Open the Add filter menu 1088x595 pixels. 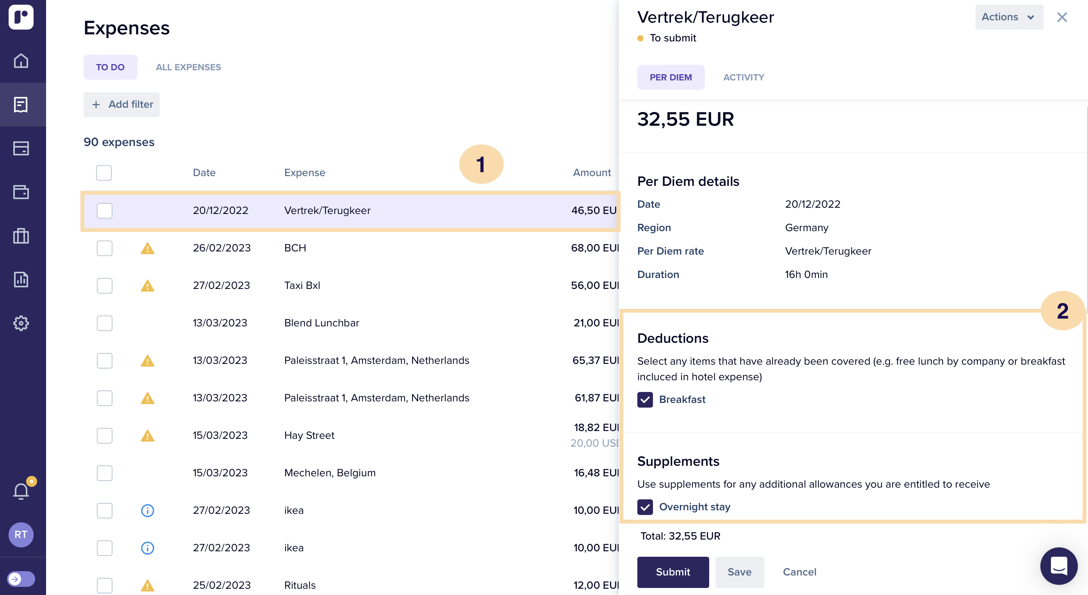(121, 104)
